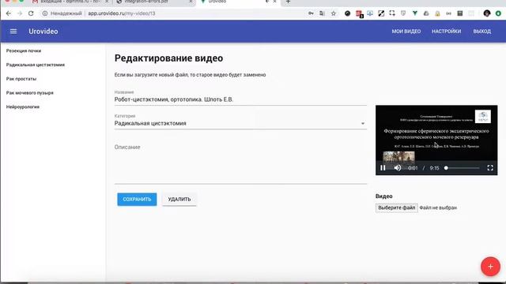Go back with the browser back arrow
506x284 pixels.
pos(9,13)
